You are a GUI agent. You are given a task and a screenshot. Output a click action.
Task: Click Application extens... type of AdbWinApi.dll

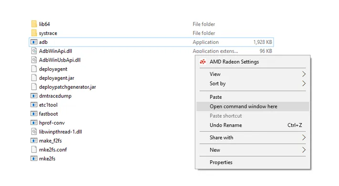tap(216, 51)
